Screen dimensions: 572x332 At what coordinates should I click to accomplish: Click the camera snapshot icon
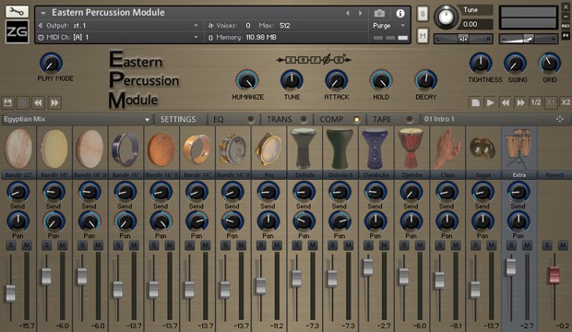click(379, 14)
